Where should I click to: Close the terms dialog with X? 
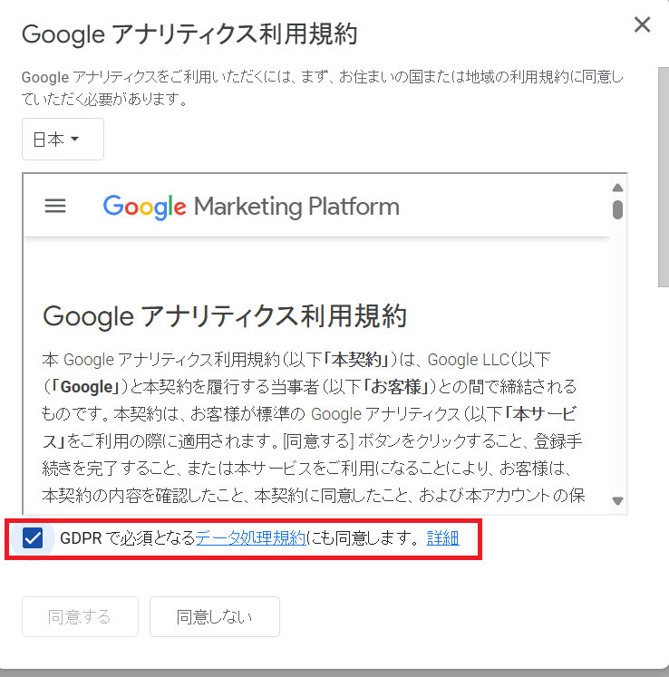[642, 25]
